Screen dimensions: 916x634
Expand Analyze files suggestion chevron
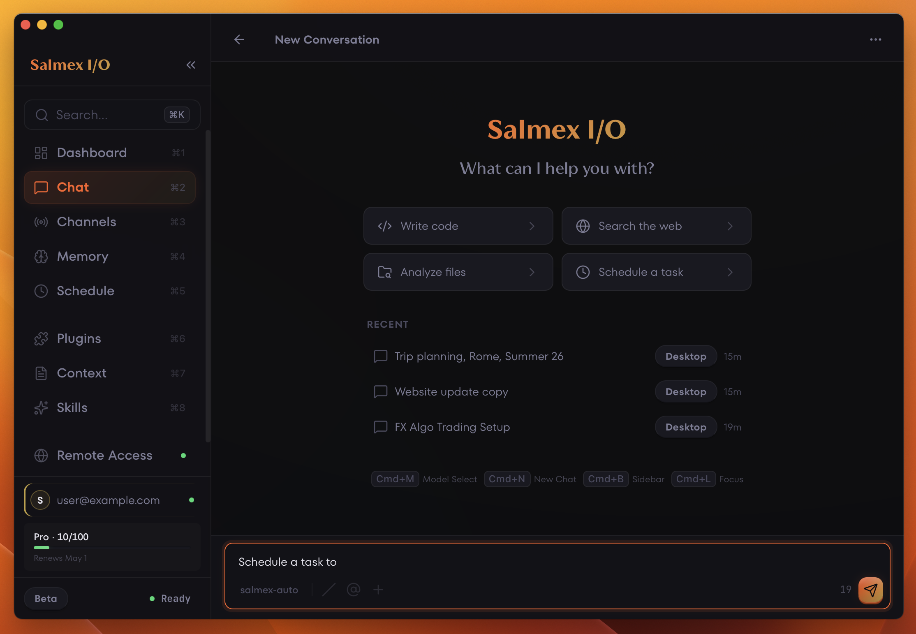tap(532, 272)
